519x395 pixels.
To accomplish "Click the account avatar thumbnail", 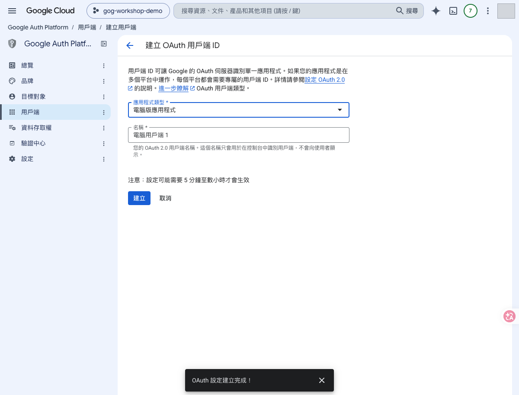I will click(506, 11).
